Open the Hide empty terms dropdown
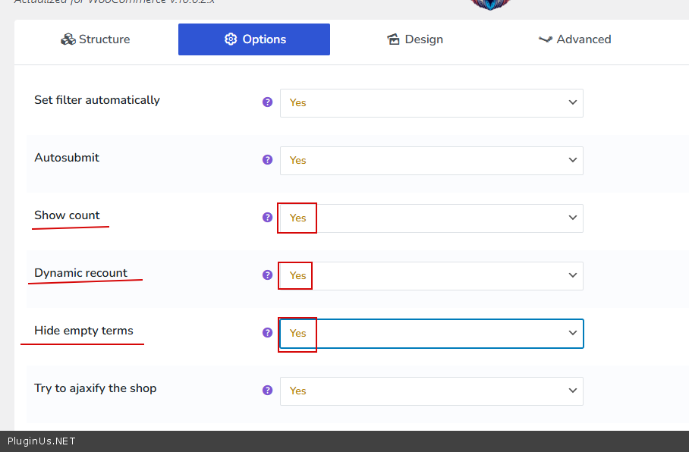Screen dimensions: 689x452 [431, 333]
